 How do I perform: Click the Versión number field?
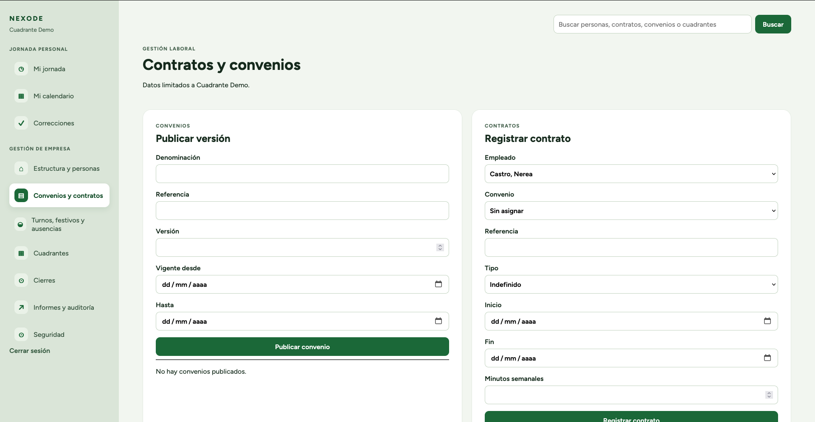pyautogui.click(x=302, y=247)
